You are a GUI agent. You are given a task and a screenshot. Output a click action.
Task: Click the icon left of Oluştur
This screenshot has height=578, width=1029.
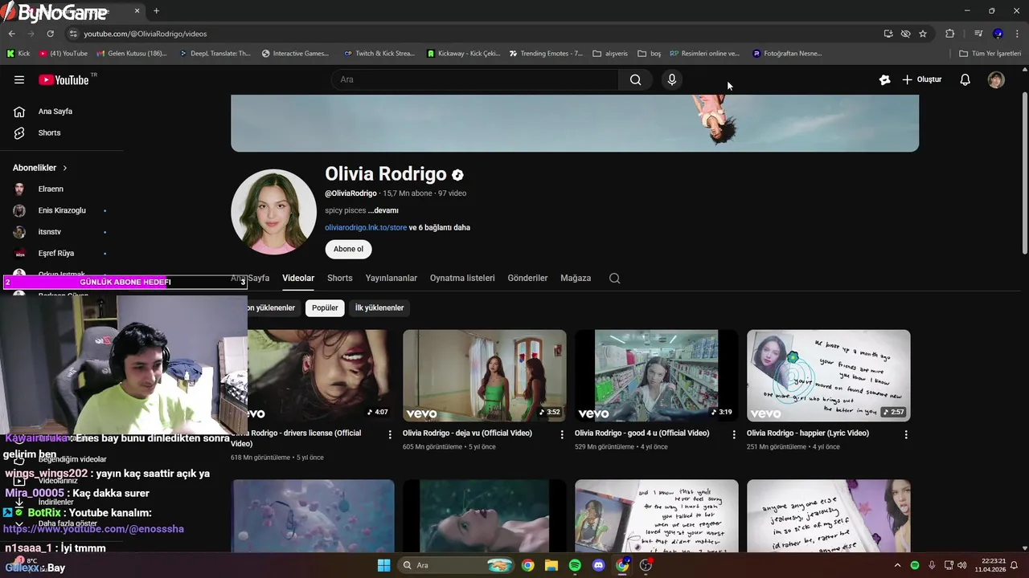tap(884, 79)
